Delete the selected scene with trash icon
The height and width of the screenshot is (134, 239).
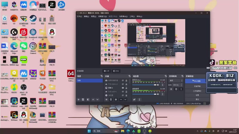tap(83, 99)
